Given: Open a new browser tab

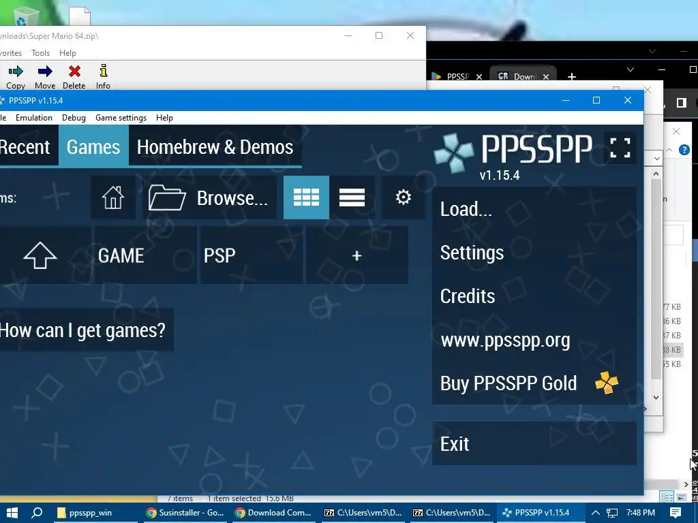Looking at the screenshot, I should coord(572,77).
